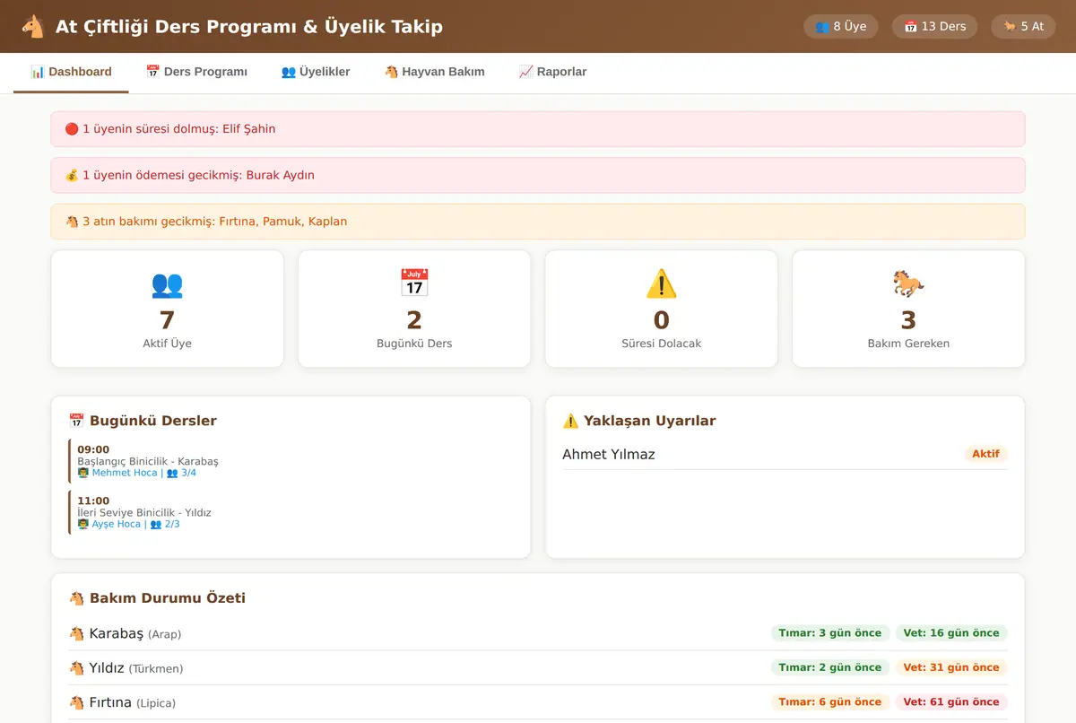
Task: Click the horse icon next to Yıldız
Action: (76, 668)
